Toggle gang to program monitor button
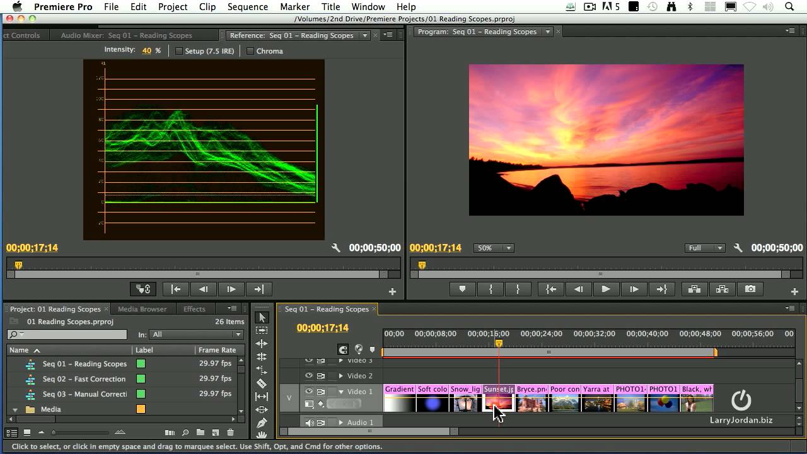Viewport: 807px width, 454px height. point(144,289)
